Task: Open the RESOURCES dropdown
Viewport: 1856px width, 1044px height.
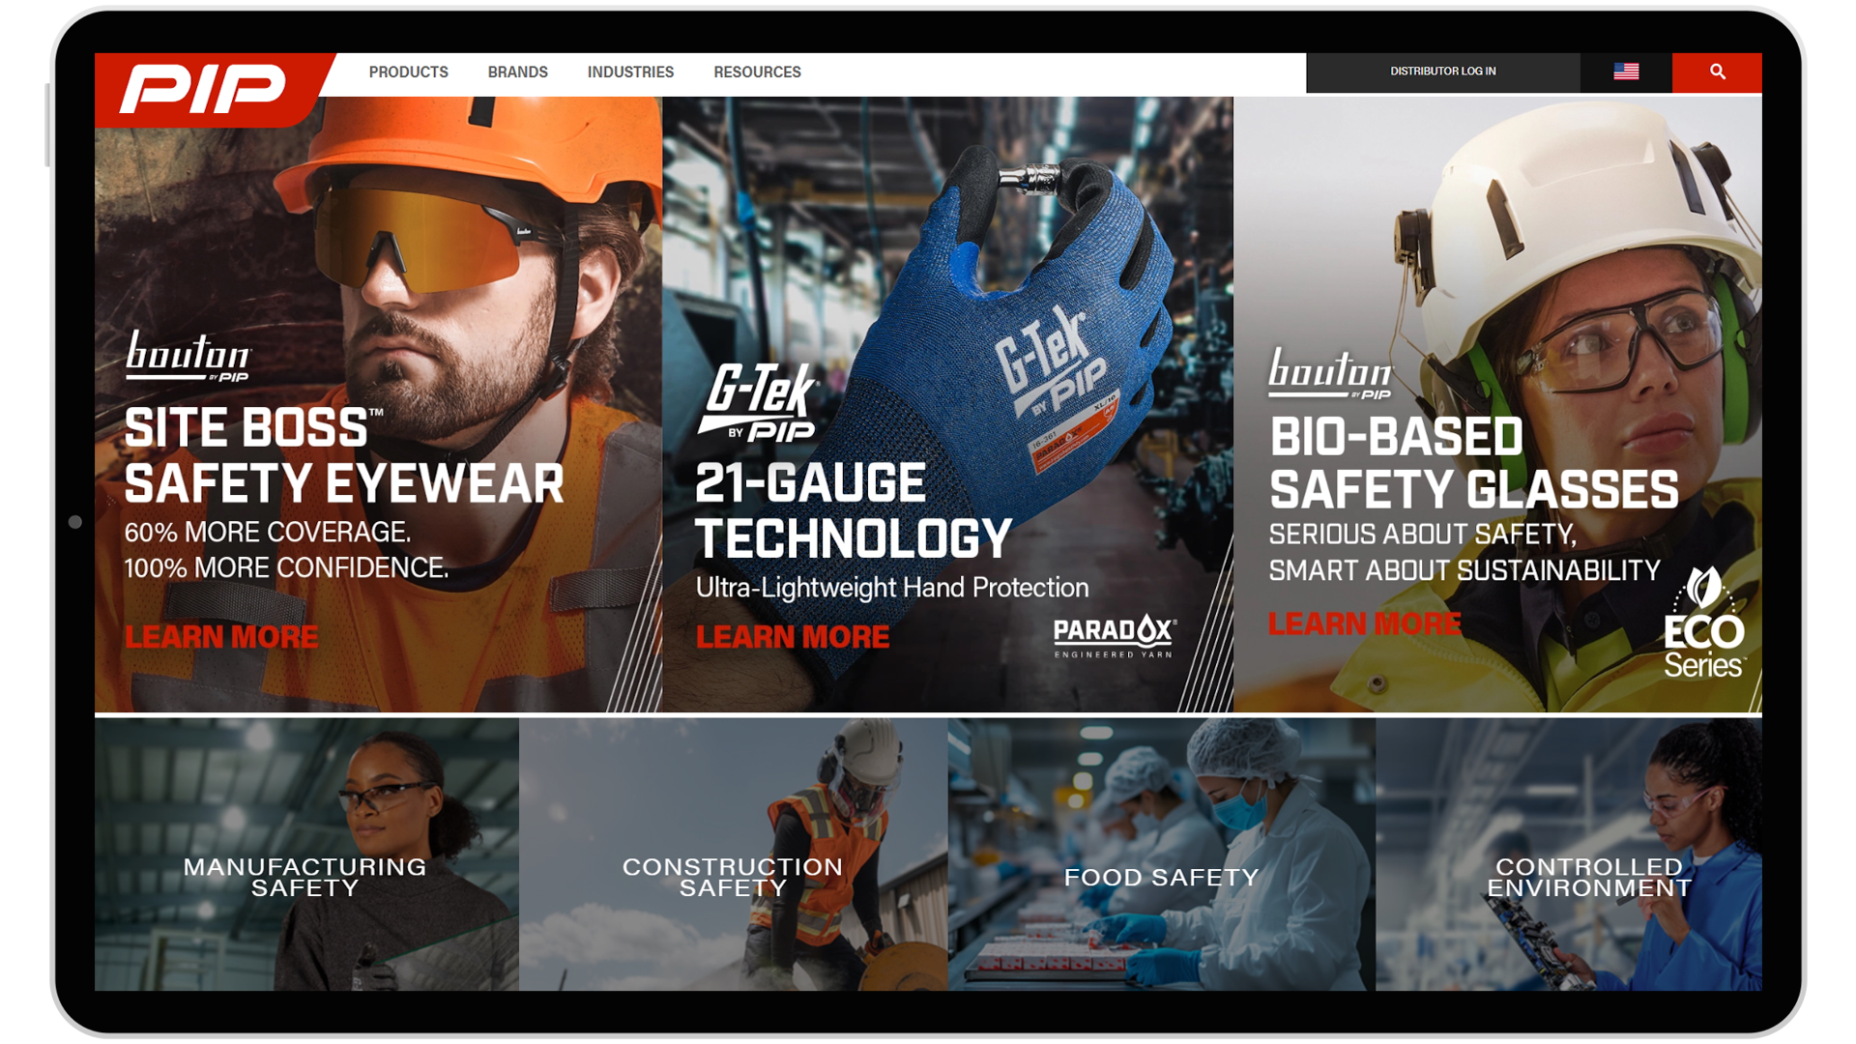Action: point(757,72)
